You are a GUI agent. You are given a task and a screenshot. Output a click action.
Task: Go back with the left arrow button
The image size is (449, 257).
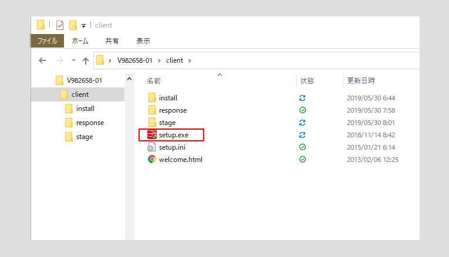click(x=42, y=60)
